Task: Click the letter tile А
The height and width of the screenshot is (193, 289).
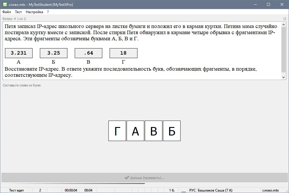Action: (x=135, y=131)
